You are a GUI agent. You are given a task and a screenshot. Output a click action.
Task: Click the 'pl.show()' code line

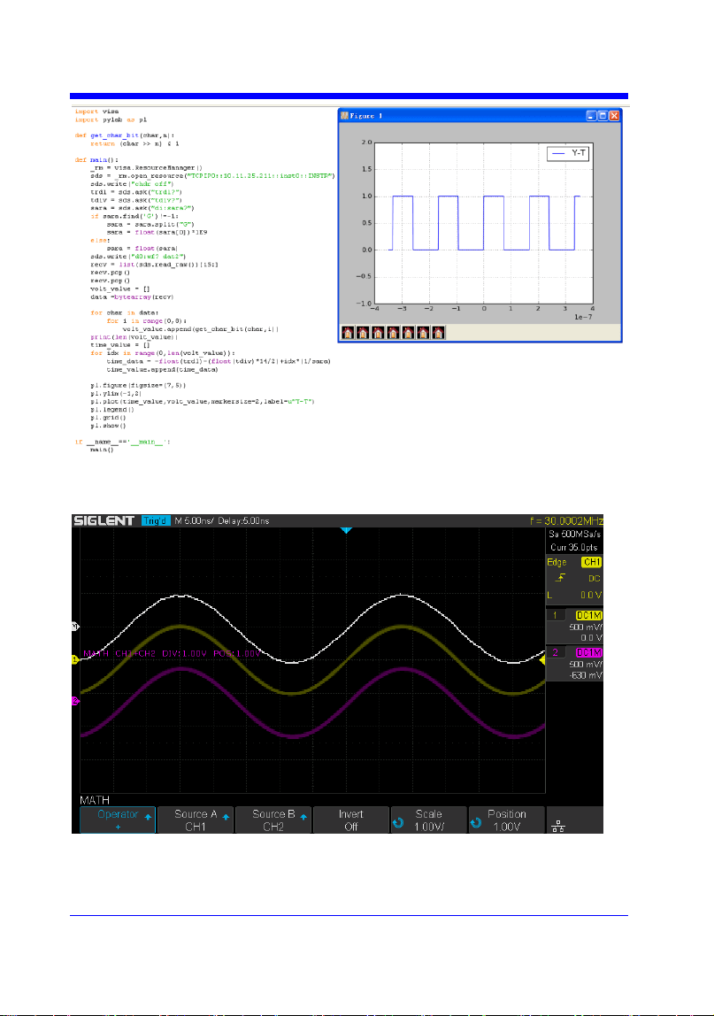pyautogui.click(x=108, y=426)
